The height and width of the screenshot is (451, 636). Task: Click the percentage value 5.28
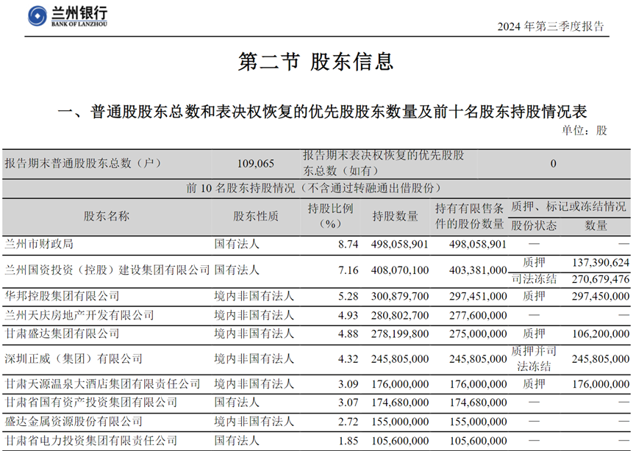(x=349, y=297)
